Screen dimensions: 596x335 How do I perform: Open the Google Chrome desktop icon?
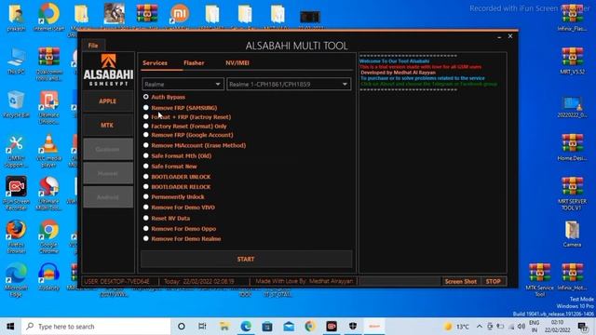(x=48, y=236)
